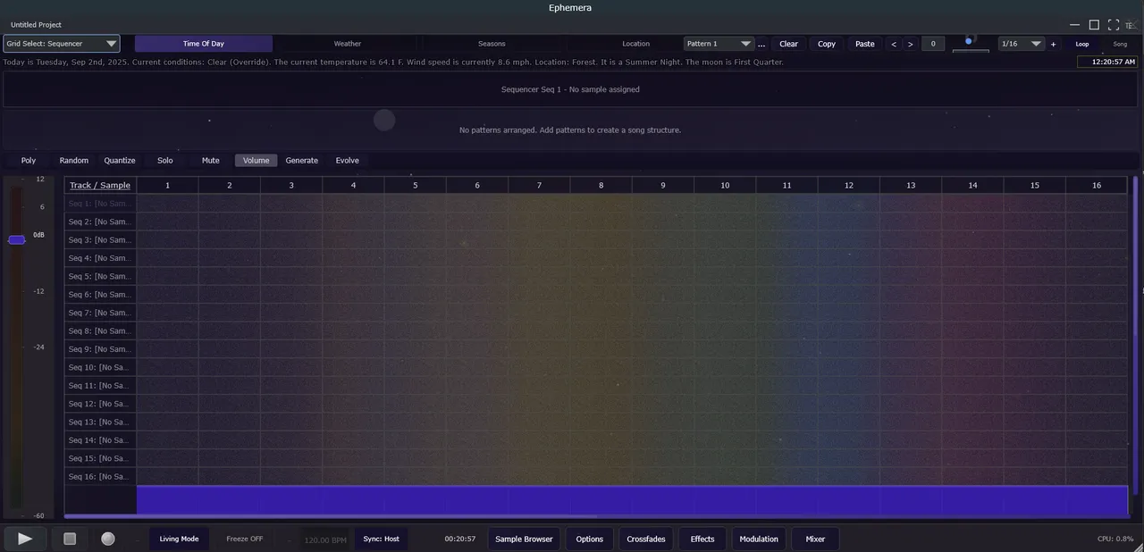Toggle Freeze OFF setting
Screen dimensions: 1144x552
(x=244, y=539)
